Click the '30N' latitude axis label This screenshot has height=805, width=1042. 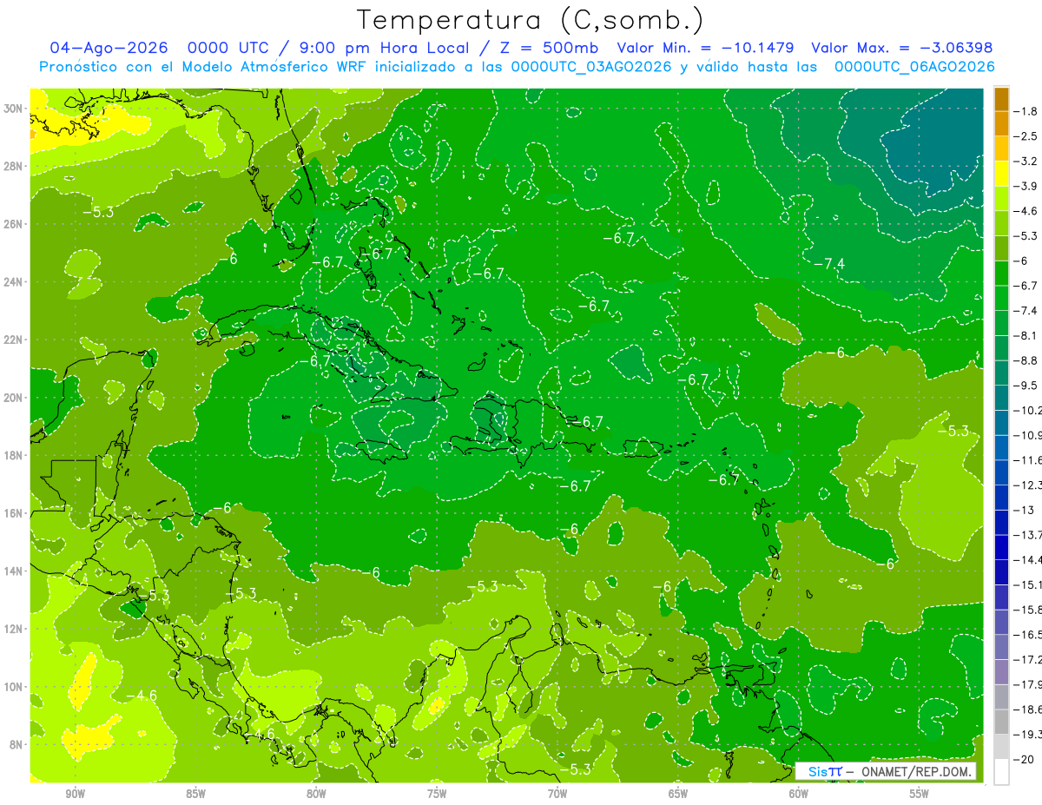click(14, 109)
